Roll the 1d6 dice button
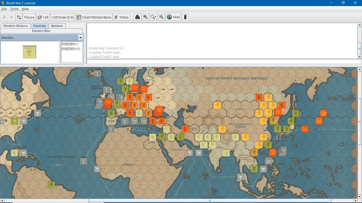 (x=43, y=17)
